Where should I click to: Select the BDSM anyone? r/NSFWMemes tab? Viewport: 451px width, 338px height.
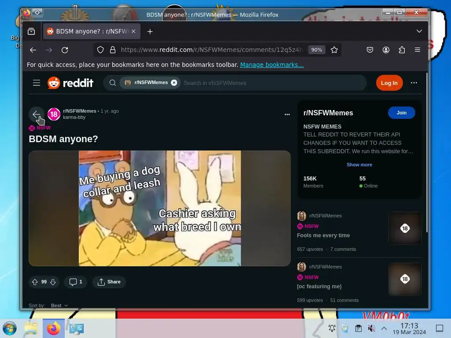pos(92,31)
